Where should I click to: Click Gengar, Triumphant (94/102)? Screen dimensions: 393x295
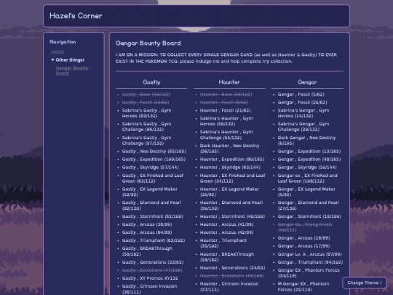[x=310, y=262]
